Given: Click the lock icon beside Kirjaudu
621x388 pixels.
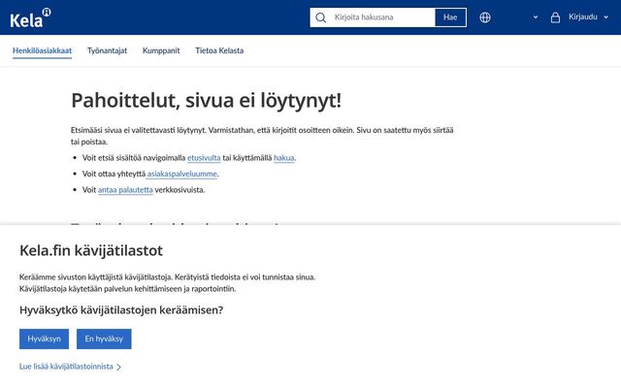Looking at the screenshot, I should point(555,17).
